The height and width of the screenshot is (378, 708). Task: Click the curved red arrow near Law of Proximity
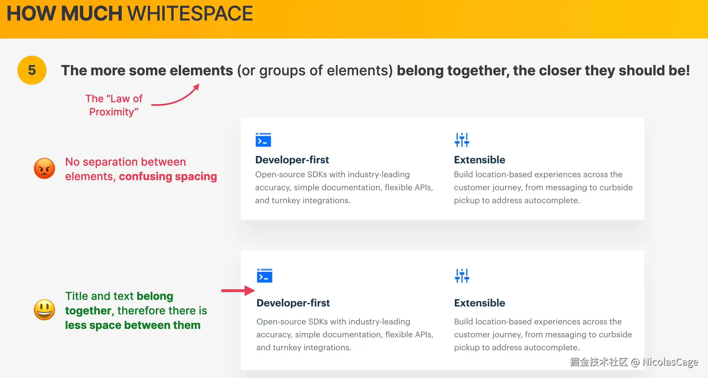coord(175,95)
